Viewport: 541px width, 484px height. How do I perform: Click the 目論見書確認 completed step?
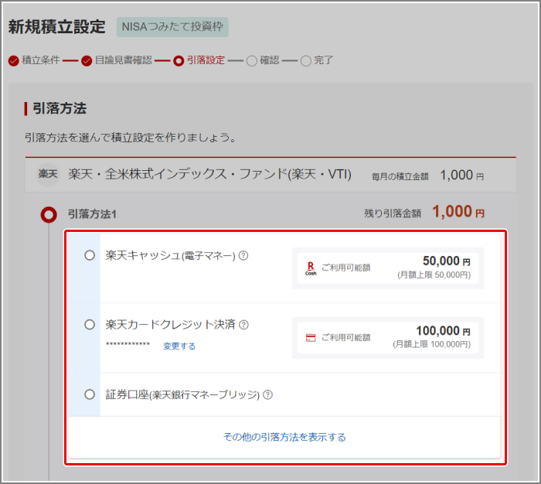coord(117,60)
